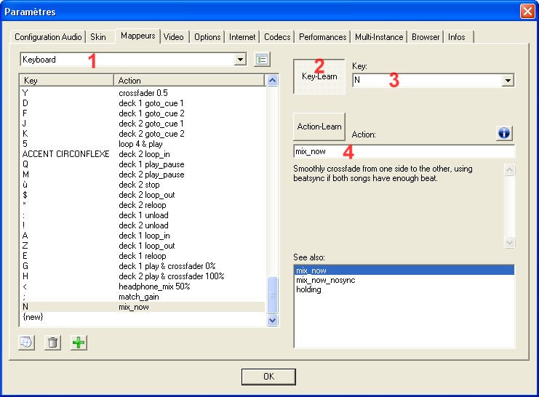
Task: Expand the Keyboard mapper dropdown
Action: [x=241, y=60]
